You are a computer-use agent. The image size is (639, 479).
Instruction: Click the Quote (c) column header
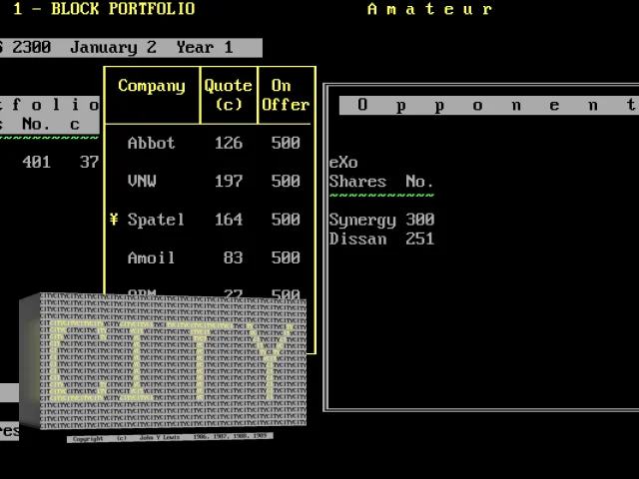[229, 95]
